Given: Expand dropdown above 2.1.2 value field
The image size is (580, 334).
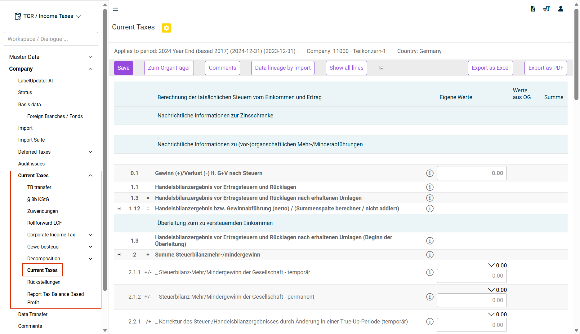Looking at the screenshot, I should [491, 290].
